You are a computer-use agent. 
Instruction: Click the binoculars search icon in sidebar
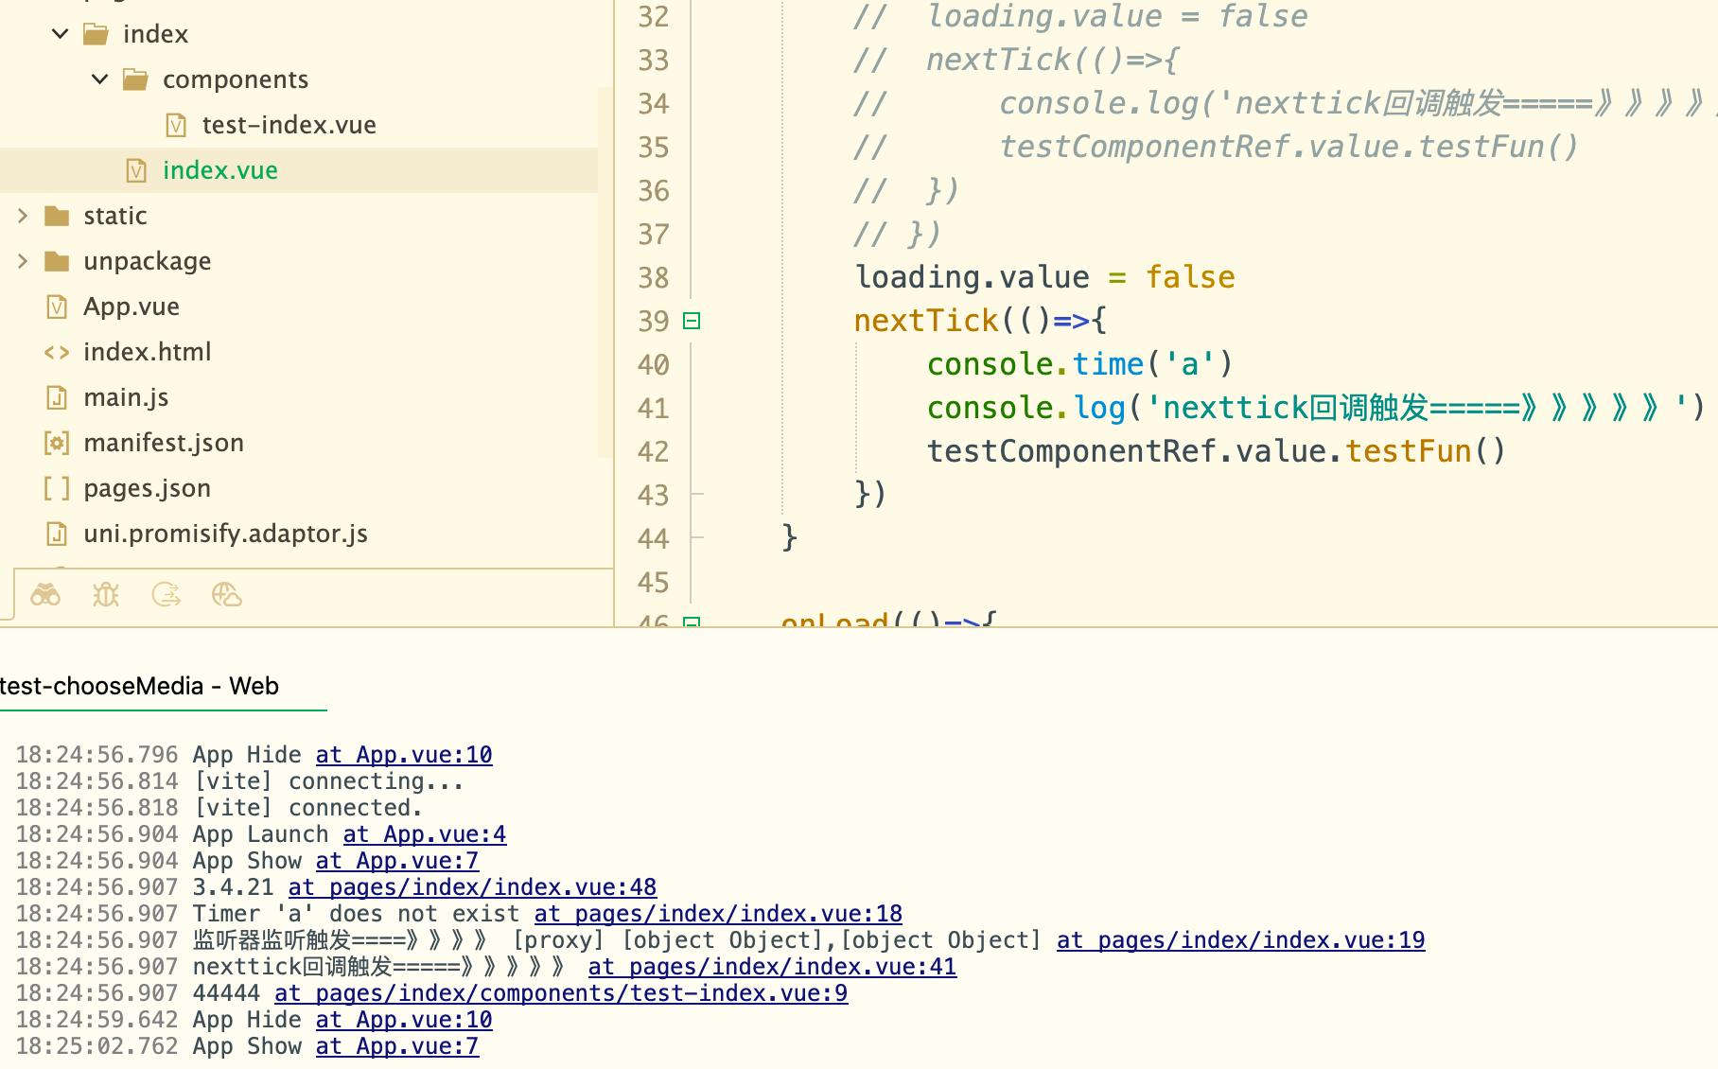tap(45, 595)
